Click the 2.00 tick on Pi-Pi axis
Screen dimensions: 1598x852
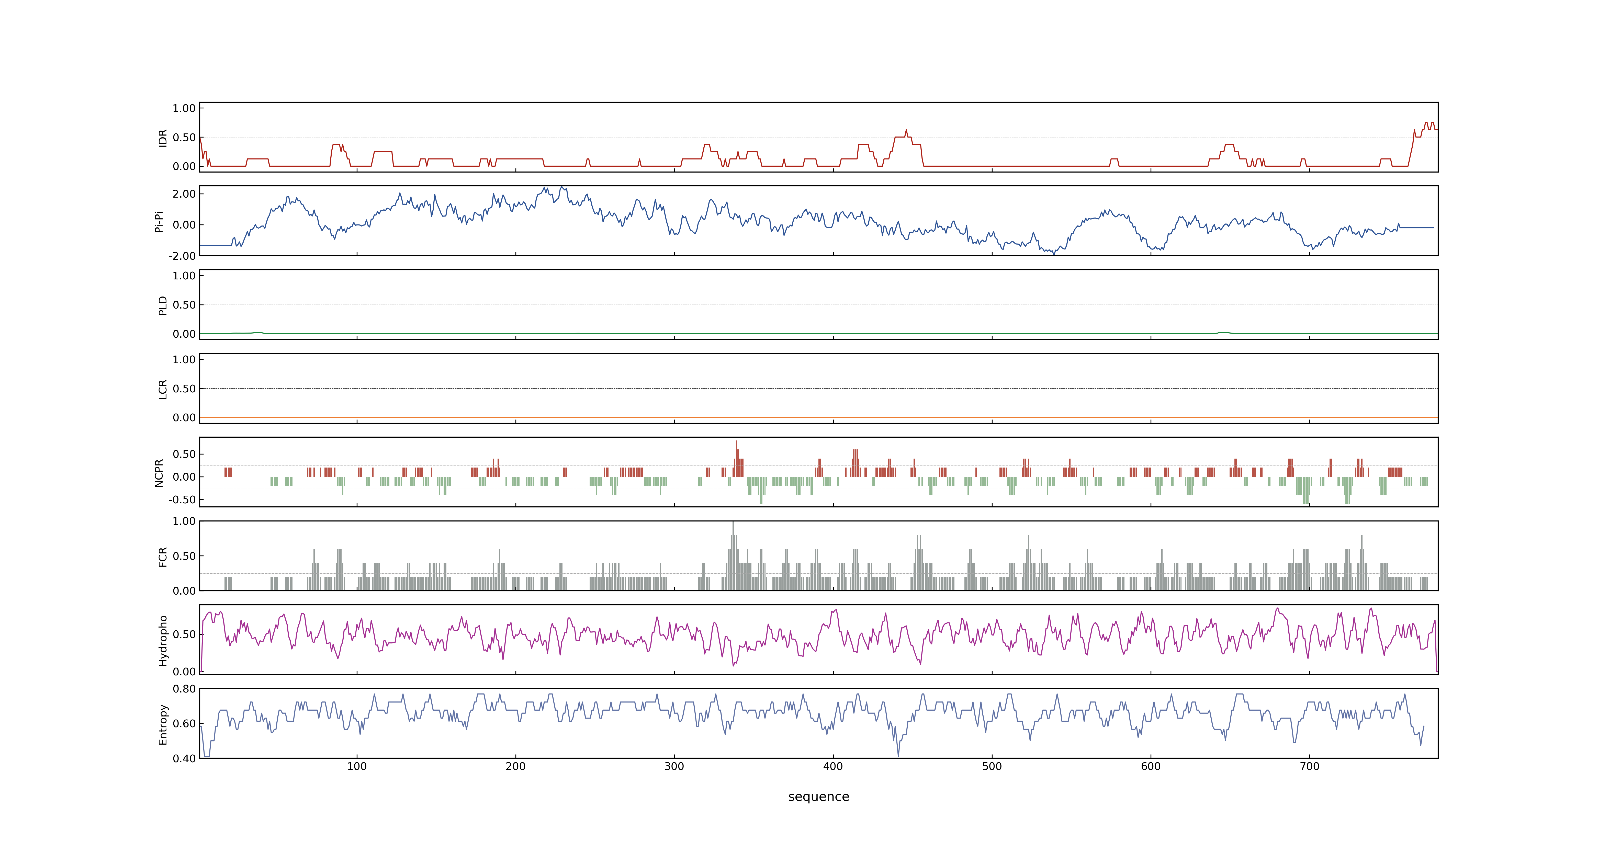coord(184,194)
